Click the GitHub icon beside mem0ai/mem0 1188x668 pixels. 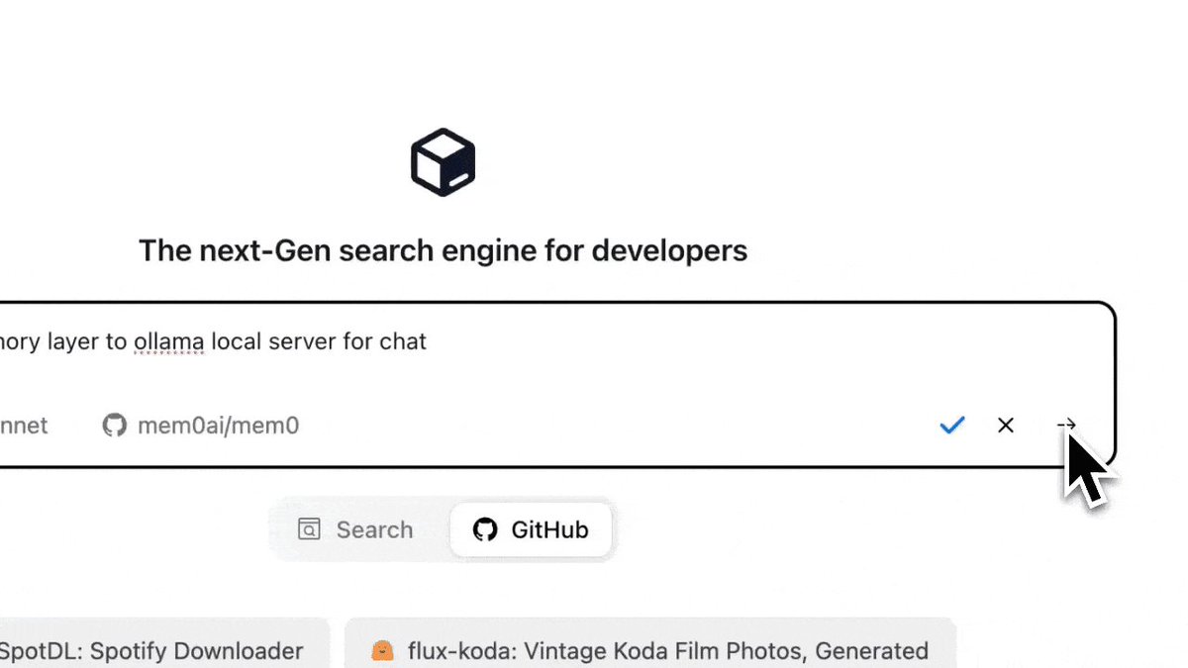coord(115,426)
